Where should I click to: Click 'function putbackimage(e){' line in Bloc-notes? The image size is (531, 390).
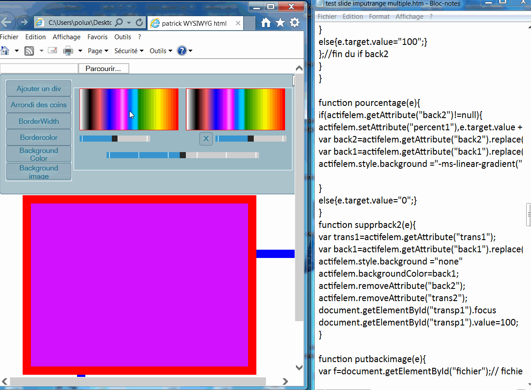click(372, 359)
